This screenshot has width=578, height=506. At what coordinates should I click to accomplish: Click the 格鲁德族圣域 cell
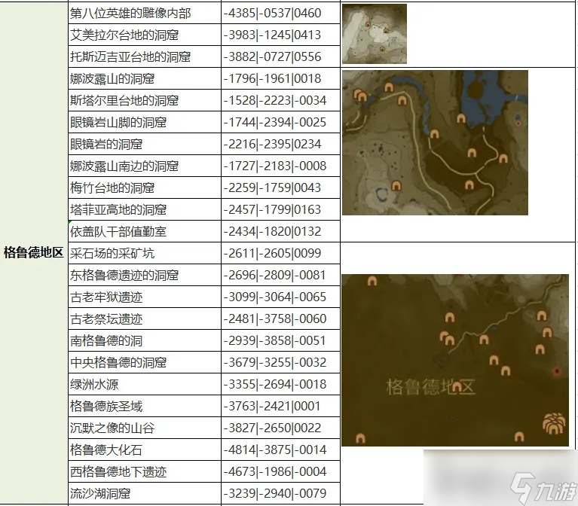pyautogui.click(x=145, y=406)
